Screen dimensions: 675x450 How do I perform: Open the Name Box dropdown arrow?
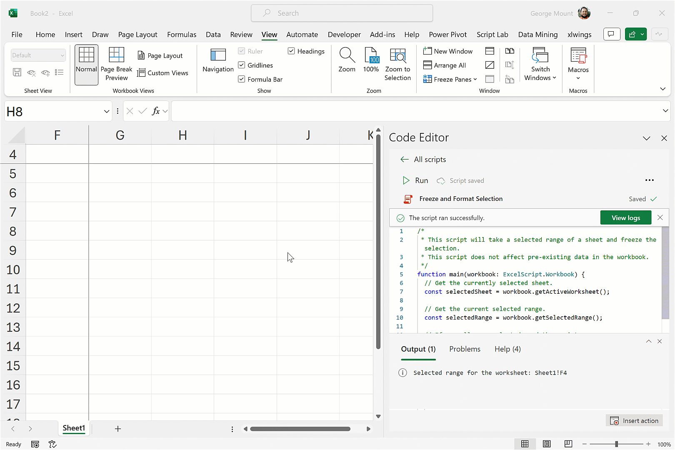(x=106, y=112)
